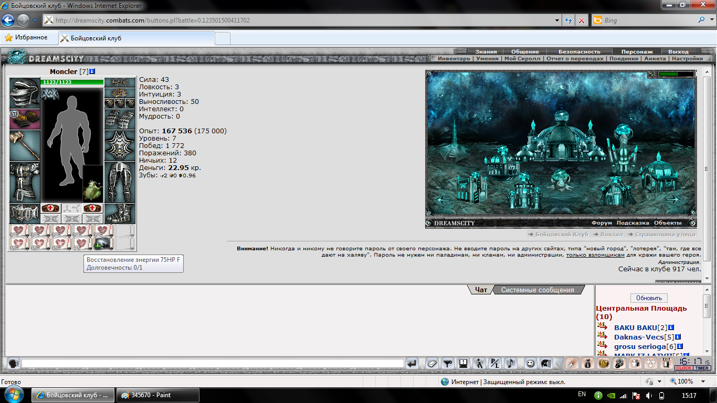717x403 pixels.
Task: Open the smiley emoticons icon
Action: point(531,363)
